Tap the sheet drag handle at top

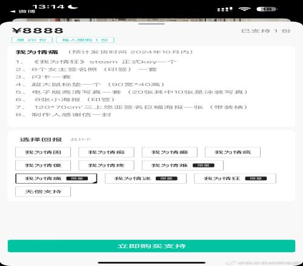pyautogui.click(x=151, y=24)
